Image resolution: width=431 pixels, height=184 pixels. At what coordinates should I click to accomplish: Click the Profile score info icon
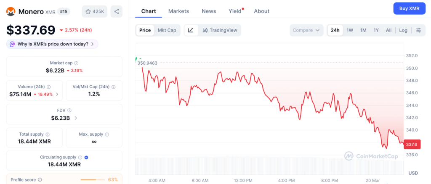pyautogui.click(x=40, y=180)
